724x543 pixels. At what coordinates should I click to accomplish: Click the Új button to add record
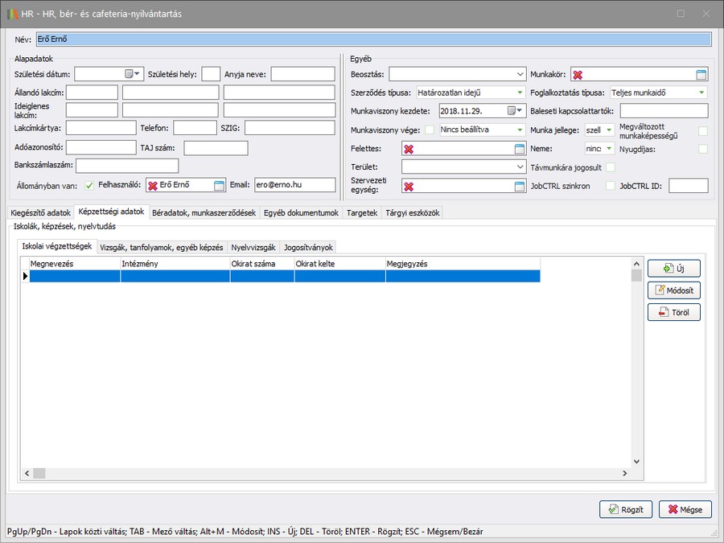[673, 269]
